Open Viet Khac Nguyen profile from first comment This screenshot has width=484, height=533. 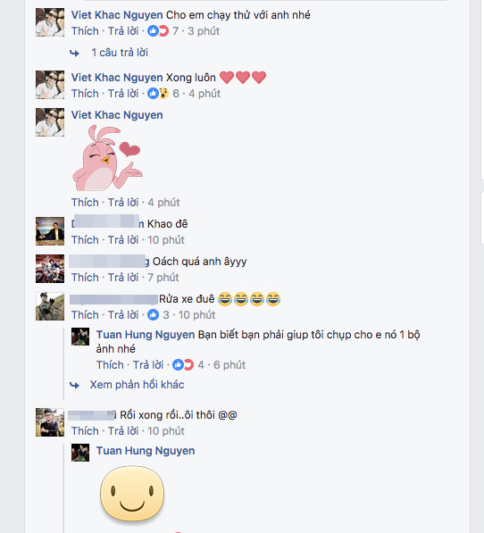coord(117,15)
